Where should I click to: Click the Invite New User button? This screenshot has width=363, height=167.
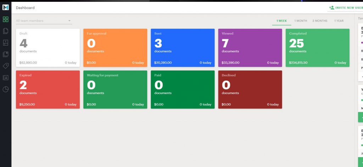tap(346, 7)
